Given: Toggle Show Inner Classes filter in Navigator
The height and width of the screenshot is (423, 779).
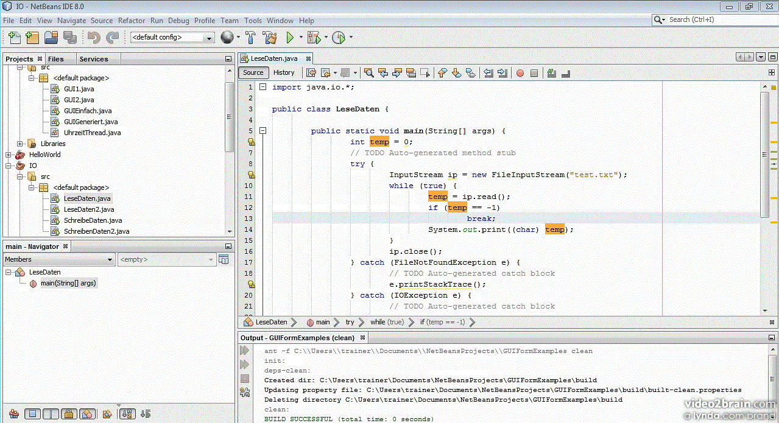Looking at the screenshot, I should tap(88, 414).
